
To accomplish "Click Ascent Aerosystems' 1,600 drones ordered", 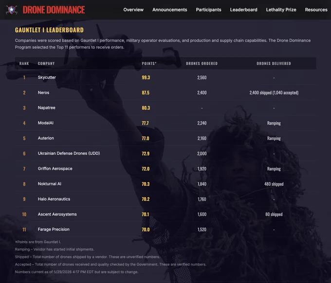I will pyautogui.click(x=202, y=214).
